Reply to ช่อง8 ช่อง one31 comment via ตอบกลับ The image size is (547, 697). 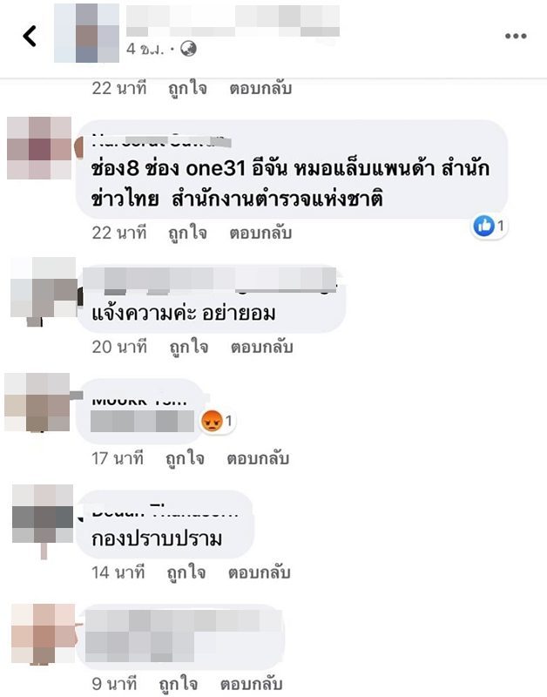click(x=260, y=233)
